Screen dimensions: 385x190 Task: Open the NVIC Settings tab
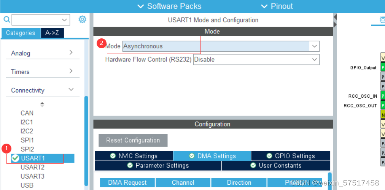coord(134,156)
